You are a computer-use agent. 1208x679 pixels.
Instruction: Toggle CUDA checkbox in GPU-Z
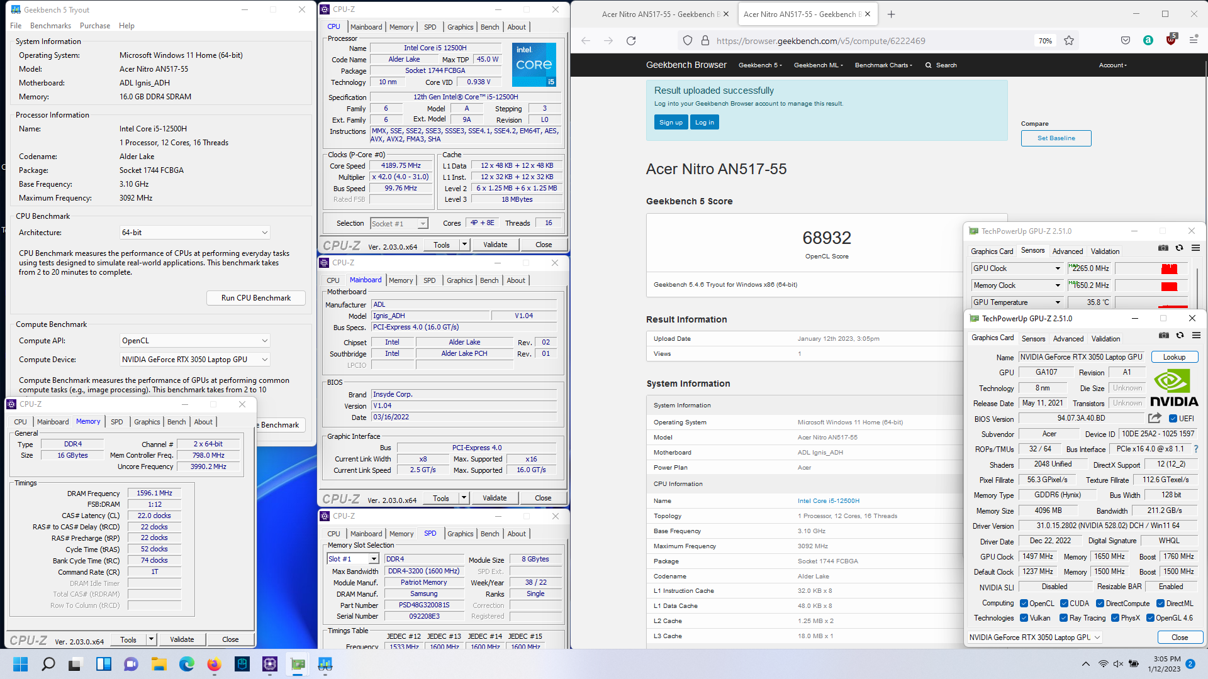point(1064,604)
